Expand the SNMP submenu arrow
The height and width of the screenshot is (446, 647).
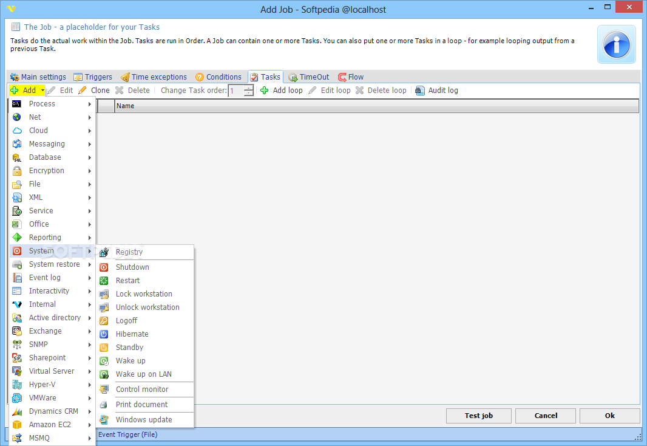click(x=90, y=345)
